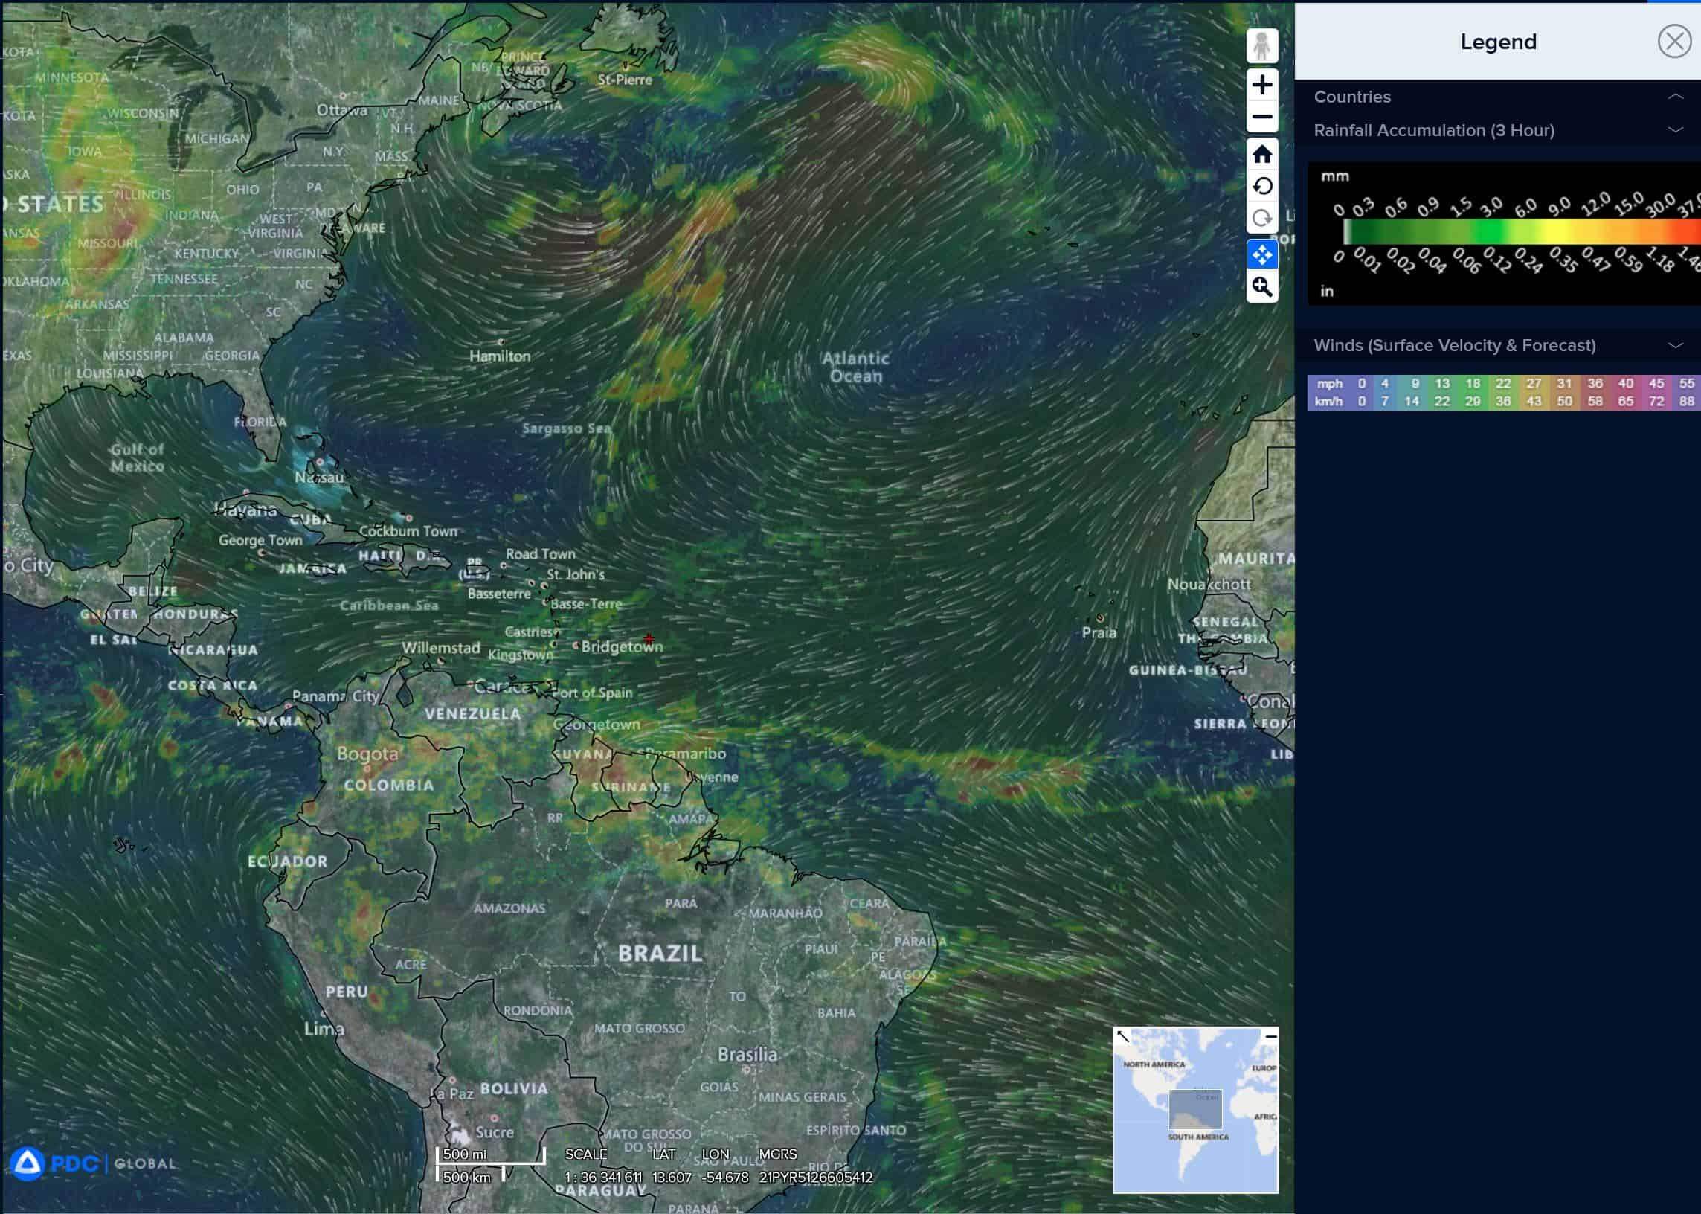Click the BRAZIL country label
Screen dimensions: 1701x1214
(660, 953)
